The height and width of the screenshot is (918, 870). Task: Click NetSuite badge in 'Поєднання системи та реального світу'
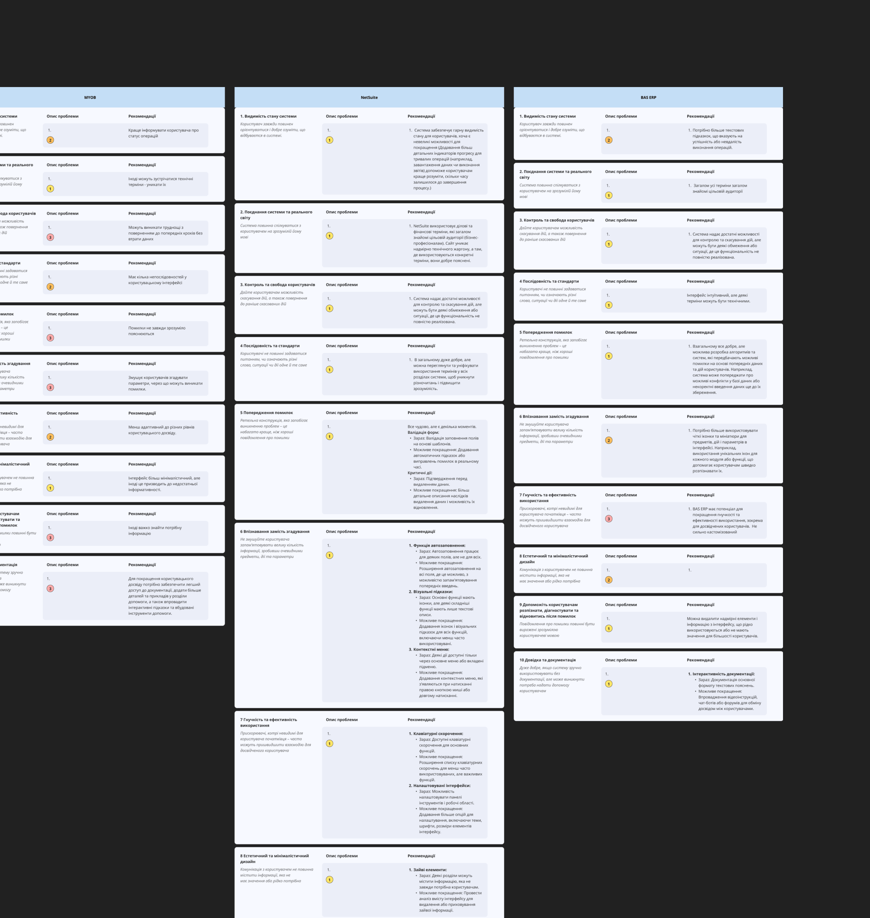tap(329, 236)
